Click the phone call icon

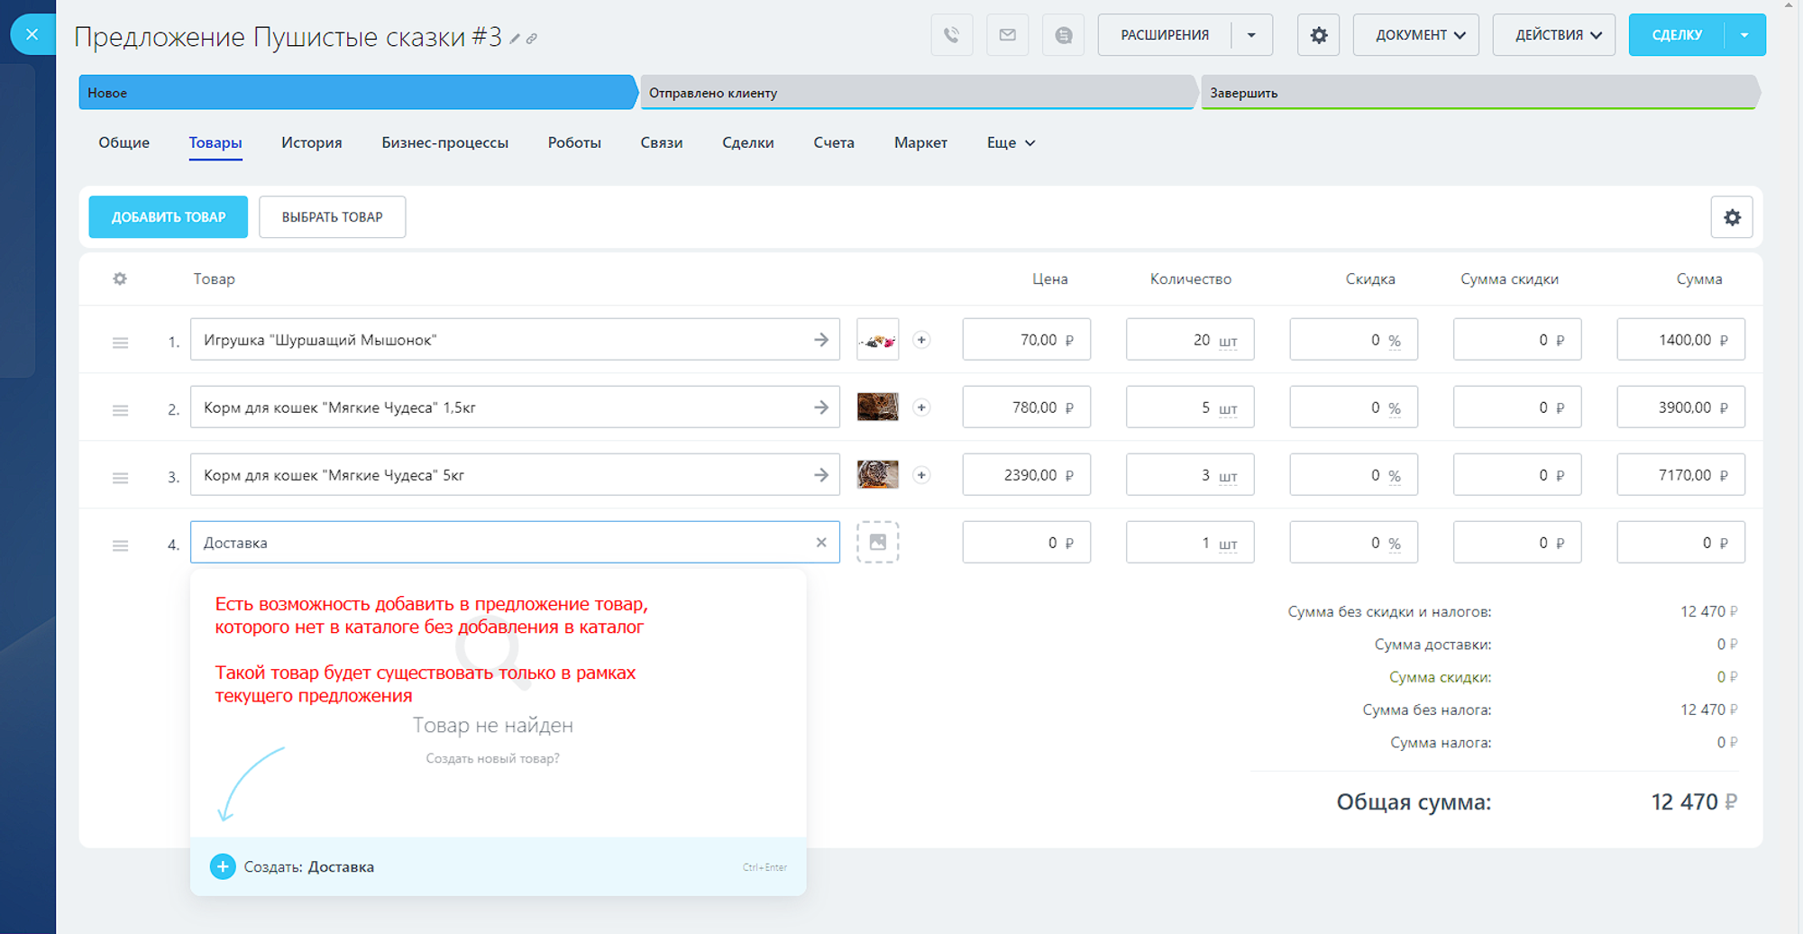click(x=951, y=35)
